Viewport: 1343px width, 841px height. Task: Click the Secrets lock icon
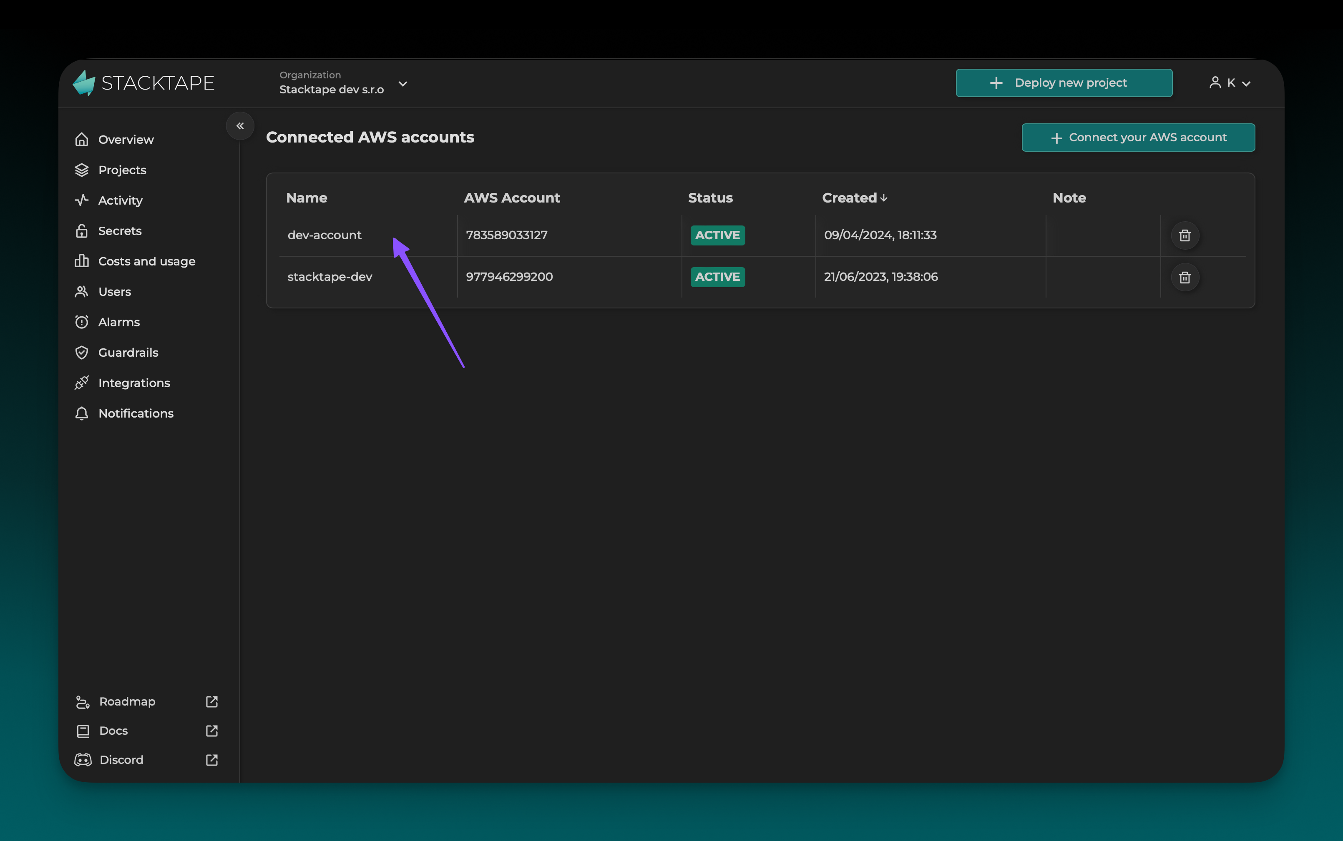tap(82, 231)
